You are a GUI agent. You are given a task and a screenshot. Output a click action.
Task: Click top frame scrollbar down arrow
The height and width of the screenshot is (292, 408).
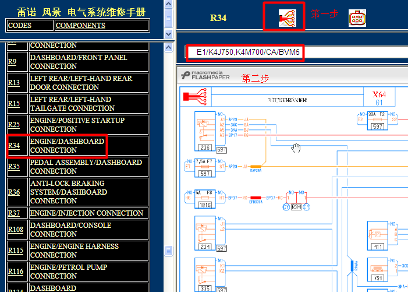point(169,34)
